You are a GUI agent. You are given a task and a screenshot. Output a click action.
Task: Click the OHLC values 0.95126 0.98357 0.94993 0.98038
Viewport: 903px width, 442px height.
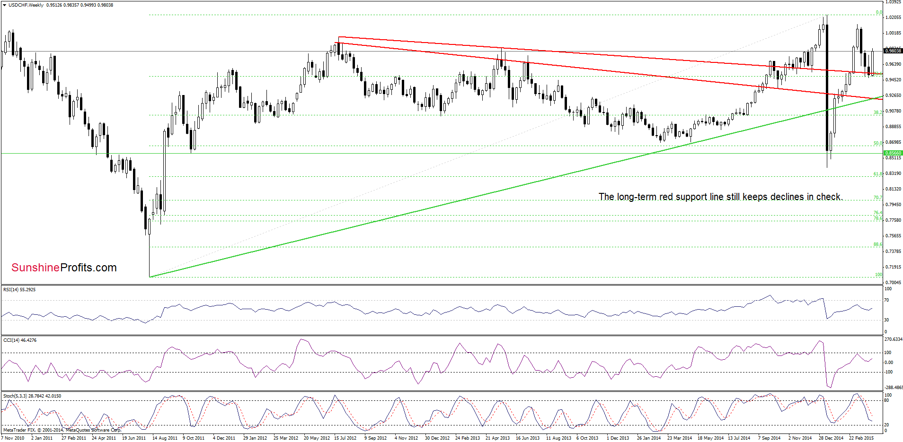point(80,5)
